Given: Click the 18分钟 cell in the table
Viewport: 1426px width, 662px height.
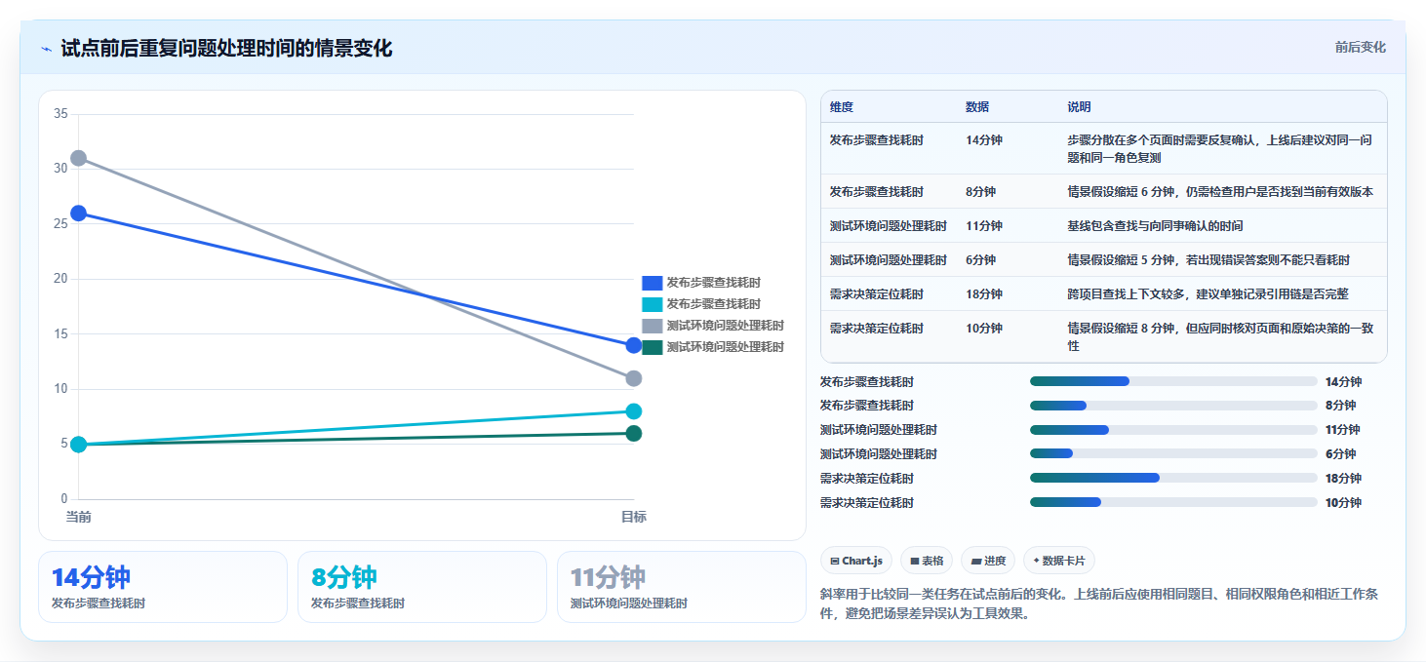Looking at the screenshot, I should (x=984, y=294).
